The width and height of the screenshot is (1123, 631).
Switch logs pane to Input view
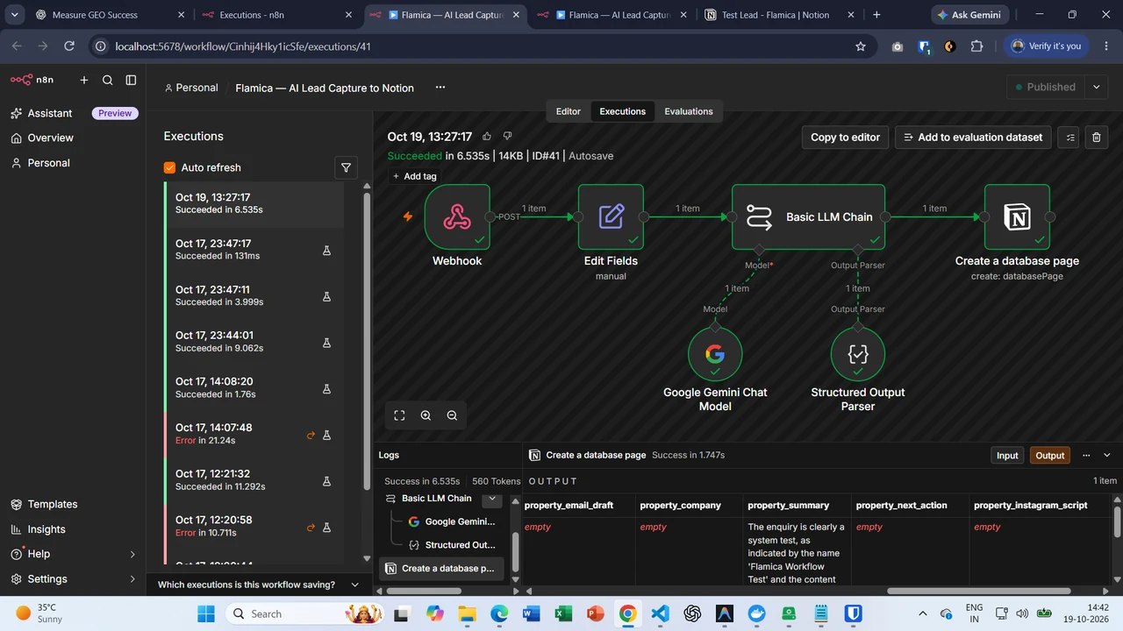tap(1007, 455)
